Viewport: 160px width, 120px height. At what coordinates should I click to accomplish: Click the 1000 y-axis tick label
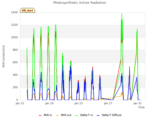click(x=14, y=37)
